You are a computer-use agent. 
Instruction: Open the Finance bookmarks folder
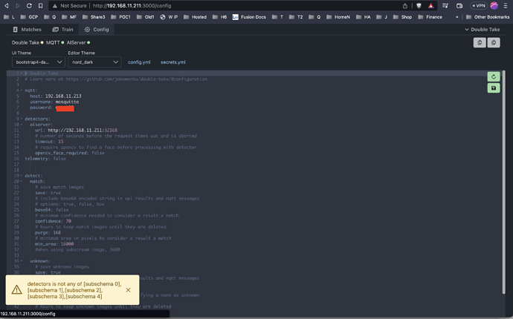pos(430,17)
